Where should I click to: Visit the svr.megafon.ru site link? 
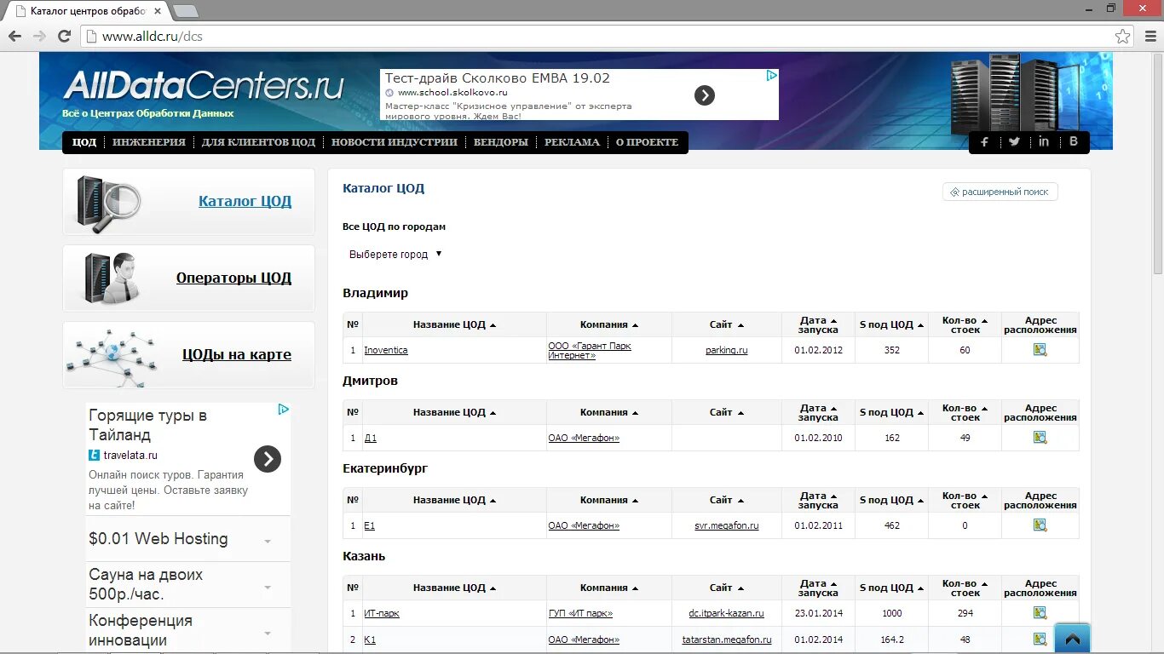[x=727, y=525]
